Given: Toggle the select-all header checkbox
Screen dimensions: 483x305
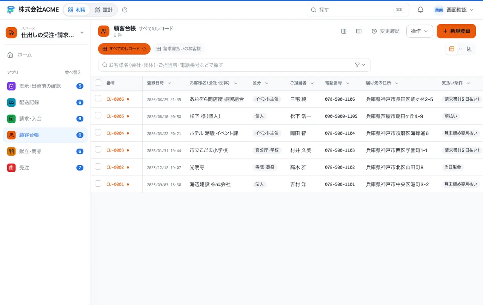Looking at the screenshot, I should (x=98, y=83).
